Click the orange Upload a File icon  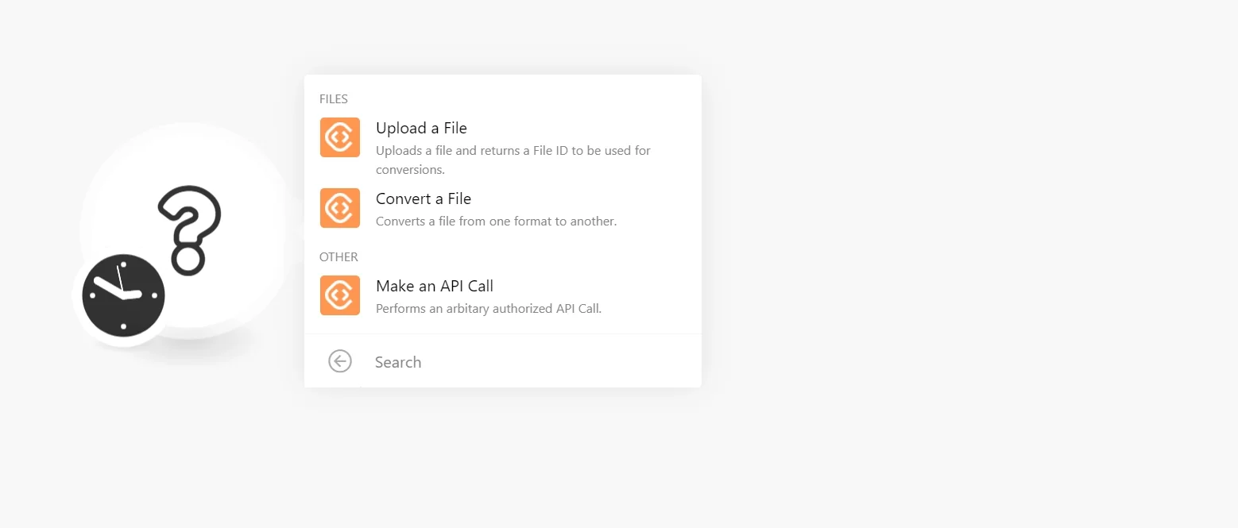340,137
